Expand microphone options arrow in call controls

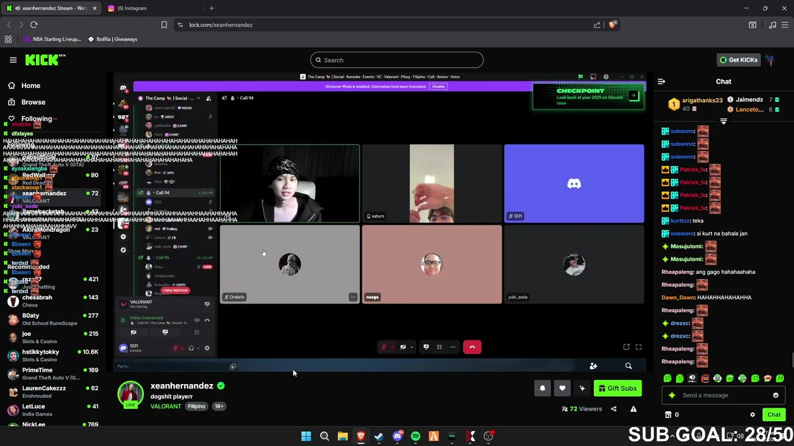[x=393, y=347]
